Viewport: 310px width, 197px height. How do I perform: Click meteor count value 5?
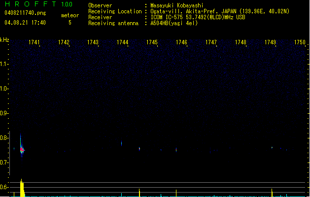click(x=70, y=23)
